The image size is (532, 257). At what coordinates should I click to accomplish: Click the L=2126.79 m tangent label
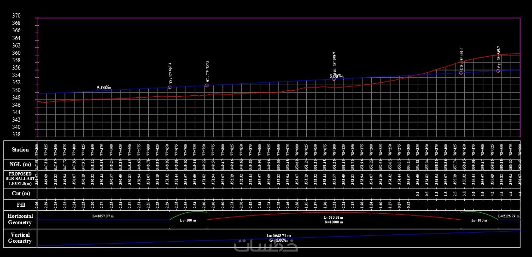(509, 216)
